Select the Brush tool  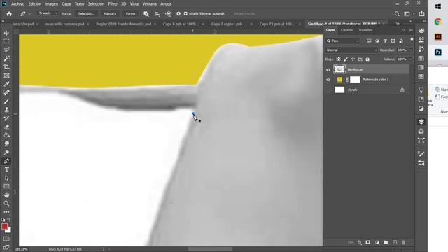6,101
